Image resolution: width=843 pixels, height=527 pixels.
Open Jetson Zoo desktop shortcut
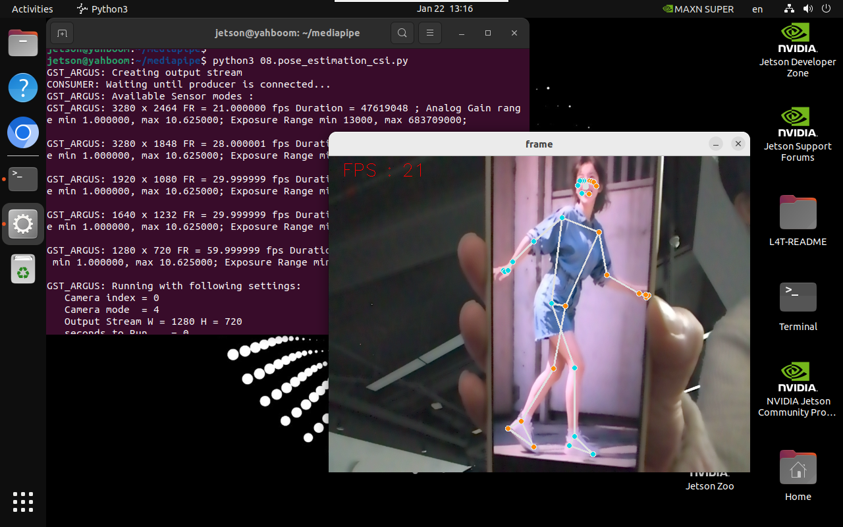(709, 480)
